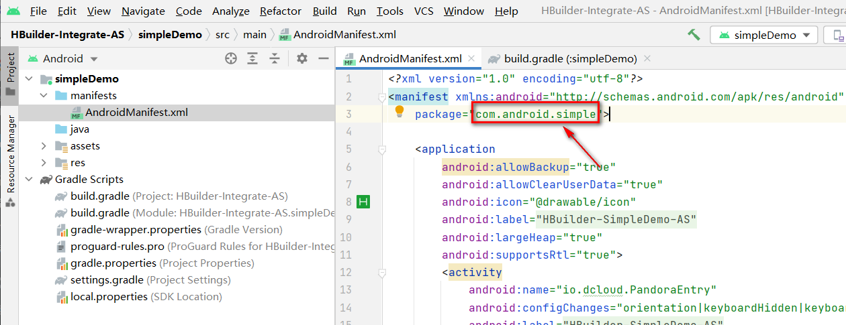Select AndroidManifest.xml in project tree
This screenshot has width=846, height=325.
coord(136,113)
